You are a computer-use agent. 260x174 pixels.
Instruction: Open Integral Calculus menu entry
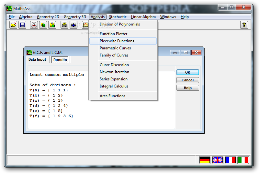pyautogui.click(x=123, y=86)
